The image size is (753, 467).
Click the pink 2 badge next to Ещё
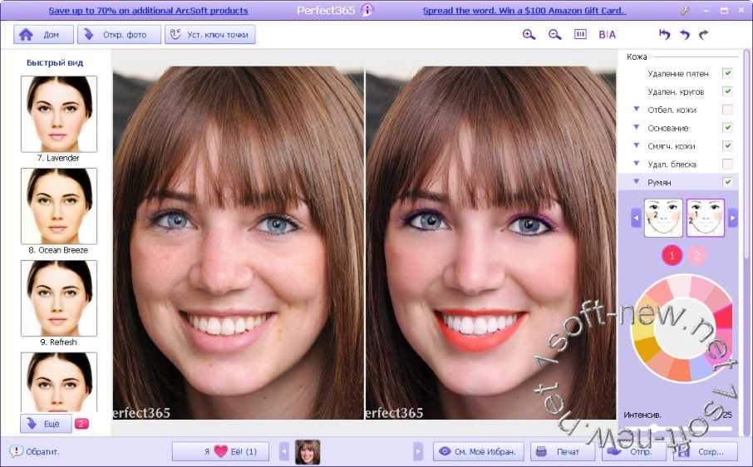pos(81,424)
